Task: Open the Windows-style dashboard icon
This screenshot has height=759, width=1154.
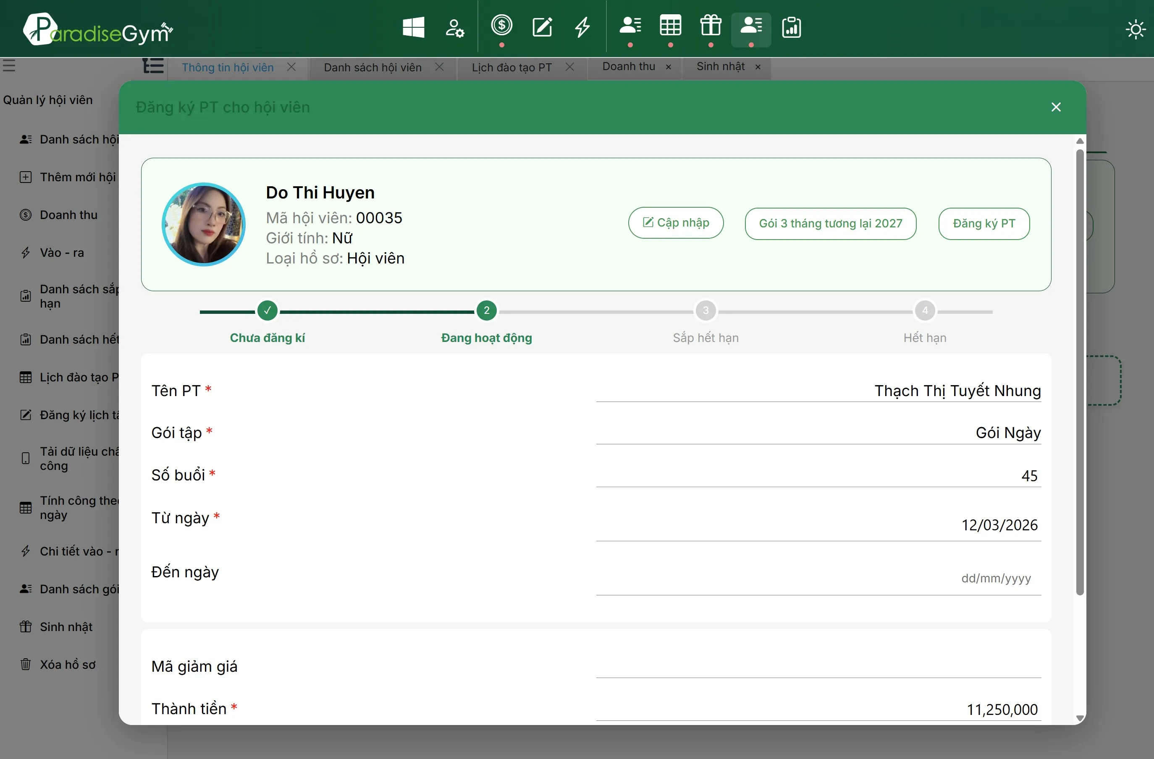Action: tap(413, 27)
